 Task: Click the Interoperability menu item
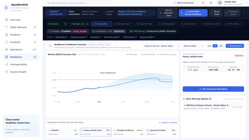coord(21,64)
